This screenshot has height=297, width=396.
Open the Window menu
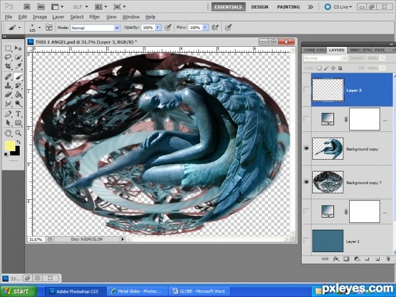pos(131,17)
